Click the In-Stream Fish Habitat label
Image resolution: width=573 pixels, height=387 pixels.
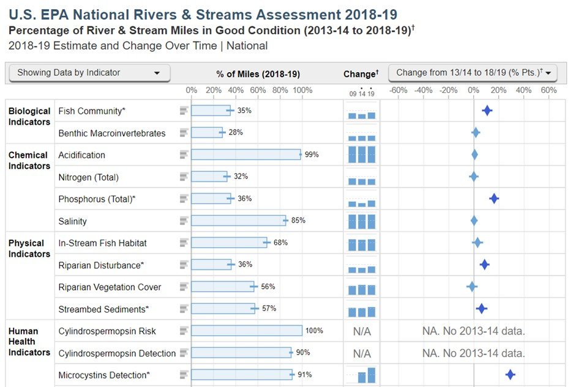coord(102,243)
